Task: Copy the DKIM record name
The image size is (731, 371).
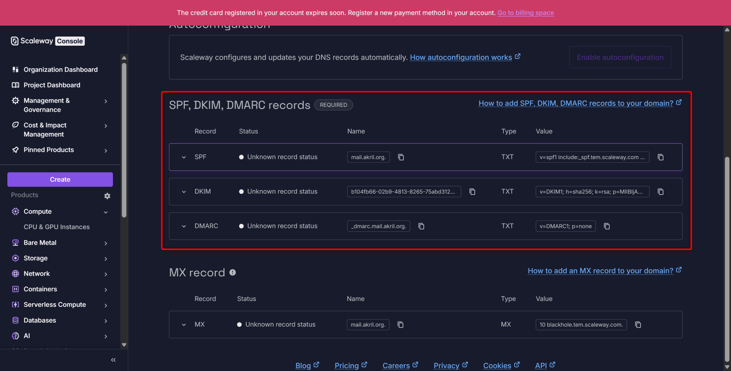Action: 472,192
